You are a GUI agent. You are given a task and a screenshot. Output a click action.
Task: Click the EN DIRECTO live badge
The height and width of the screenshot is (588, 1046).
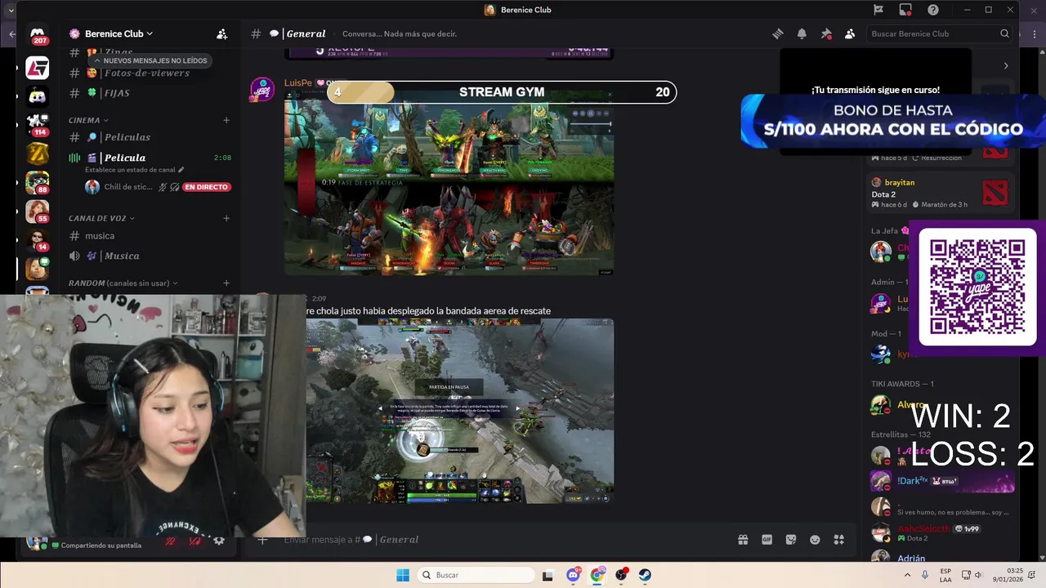(x=207, y=187)
